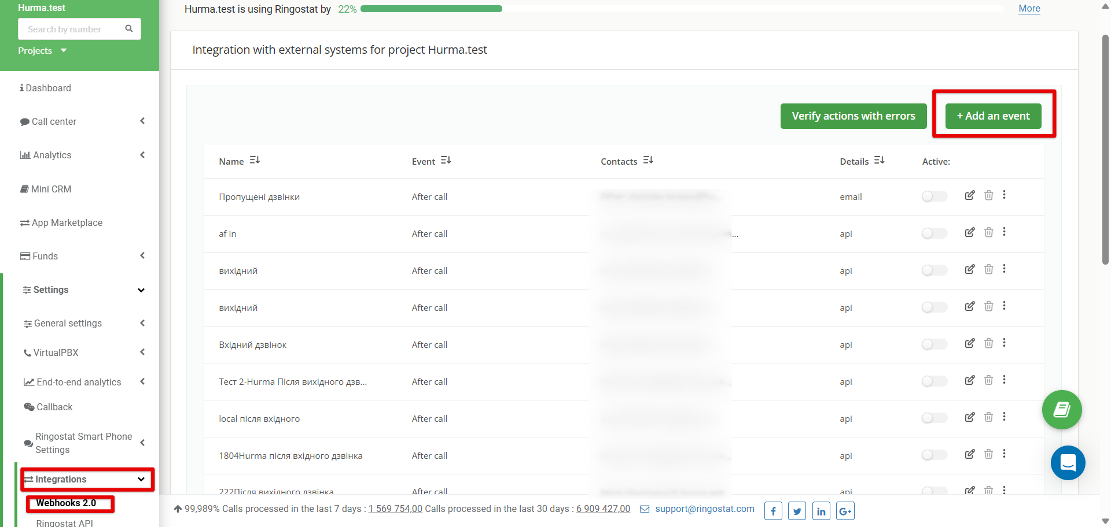Viewport: 1111px width, 527px height.
Task: Delete the 'Пропущені дзвінки' event
Action: (x=988, y=195)
